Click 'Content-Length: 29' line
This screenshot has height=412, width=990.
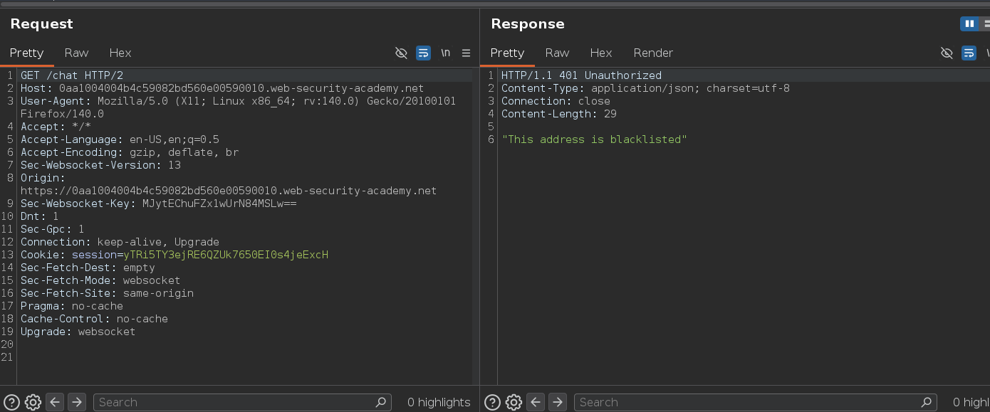coord(559,114)
